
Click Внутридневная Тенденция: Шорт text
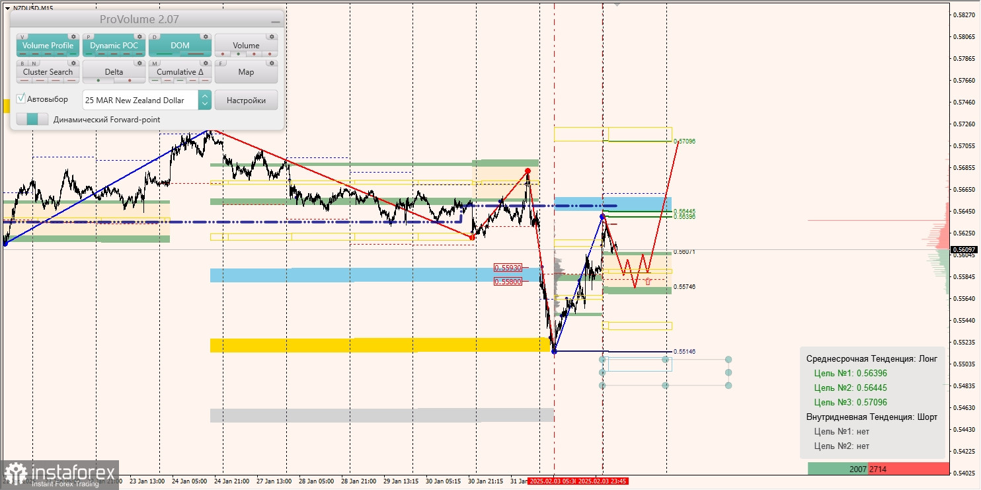pos(871,417)
